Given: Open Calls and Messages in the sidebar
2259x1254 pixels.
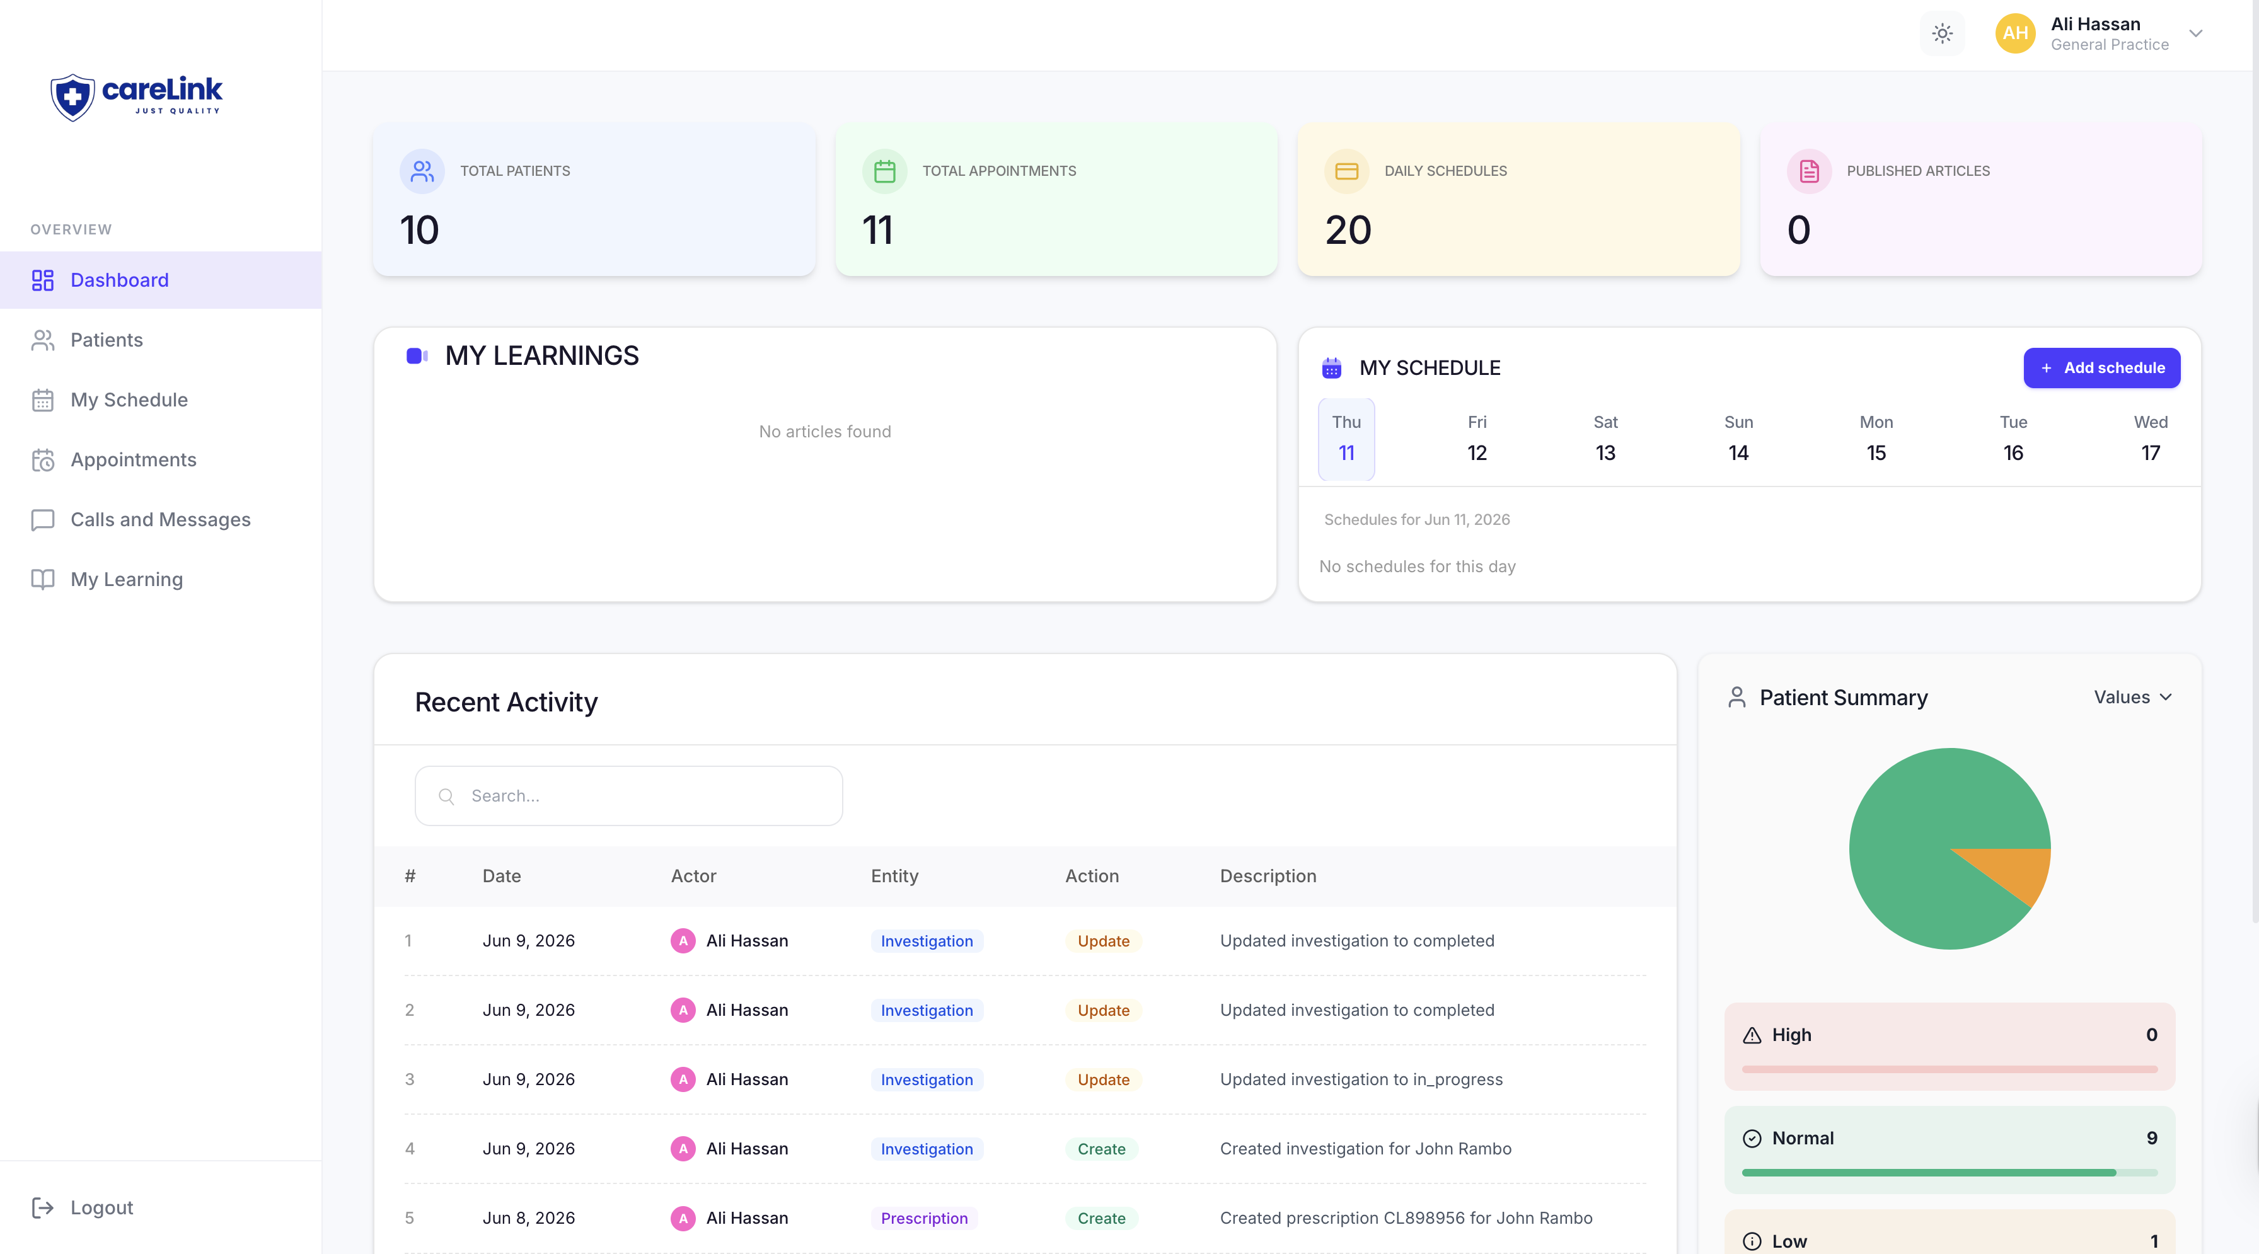Looking at the screenshot, I should coord(161,520).
